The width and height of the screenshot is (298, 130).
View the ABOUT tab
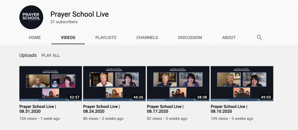point(229,38)
